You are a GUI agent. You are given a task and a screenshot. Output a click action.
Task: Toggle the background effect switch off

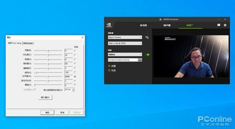click(147, 55)
